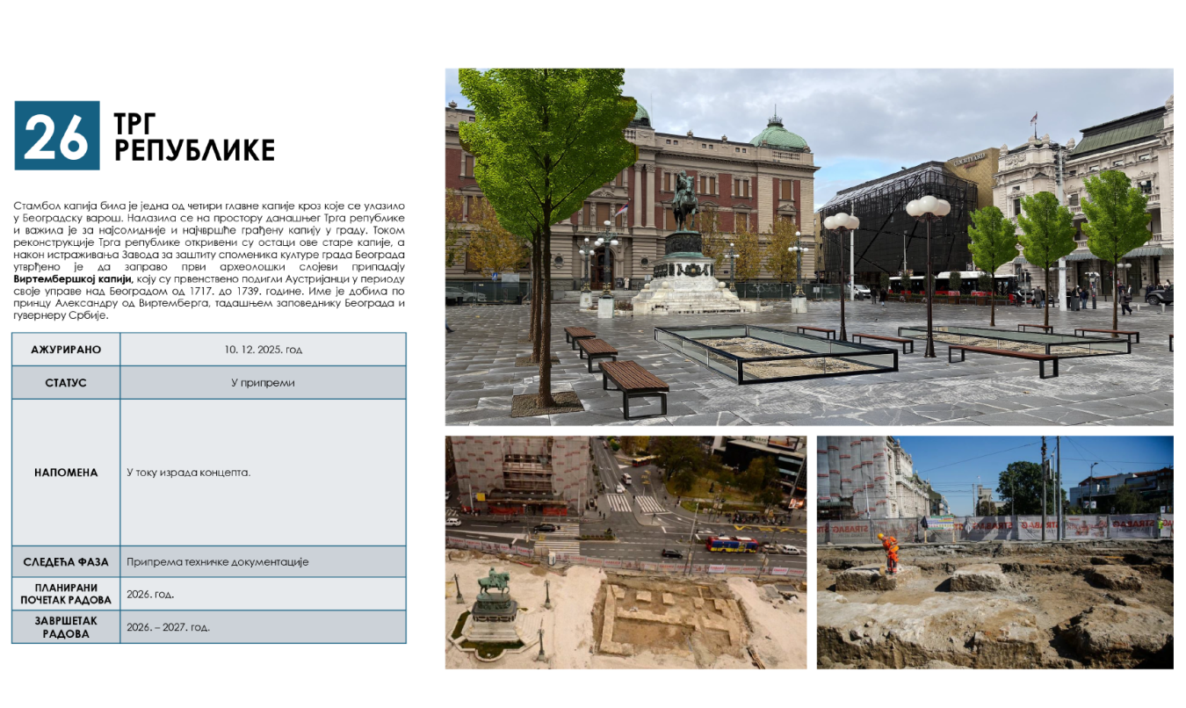This screenshot has width=1186, height=708.
Task: Click the equestrian statue in the rendering
Action: [684, 201]
